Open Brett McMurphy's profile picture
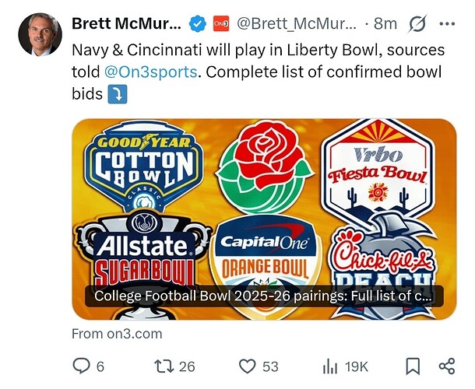475x389 pixels. click(x=39, y=34)
